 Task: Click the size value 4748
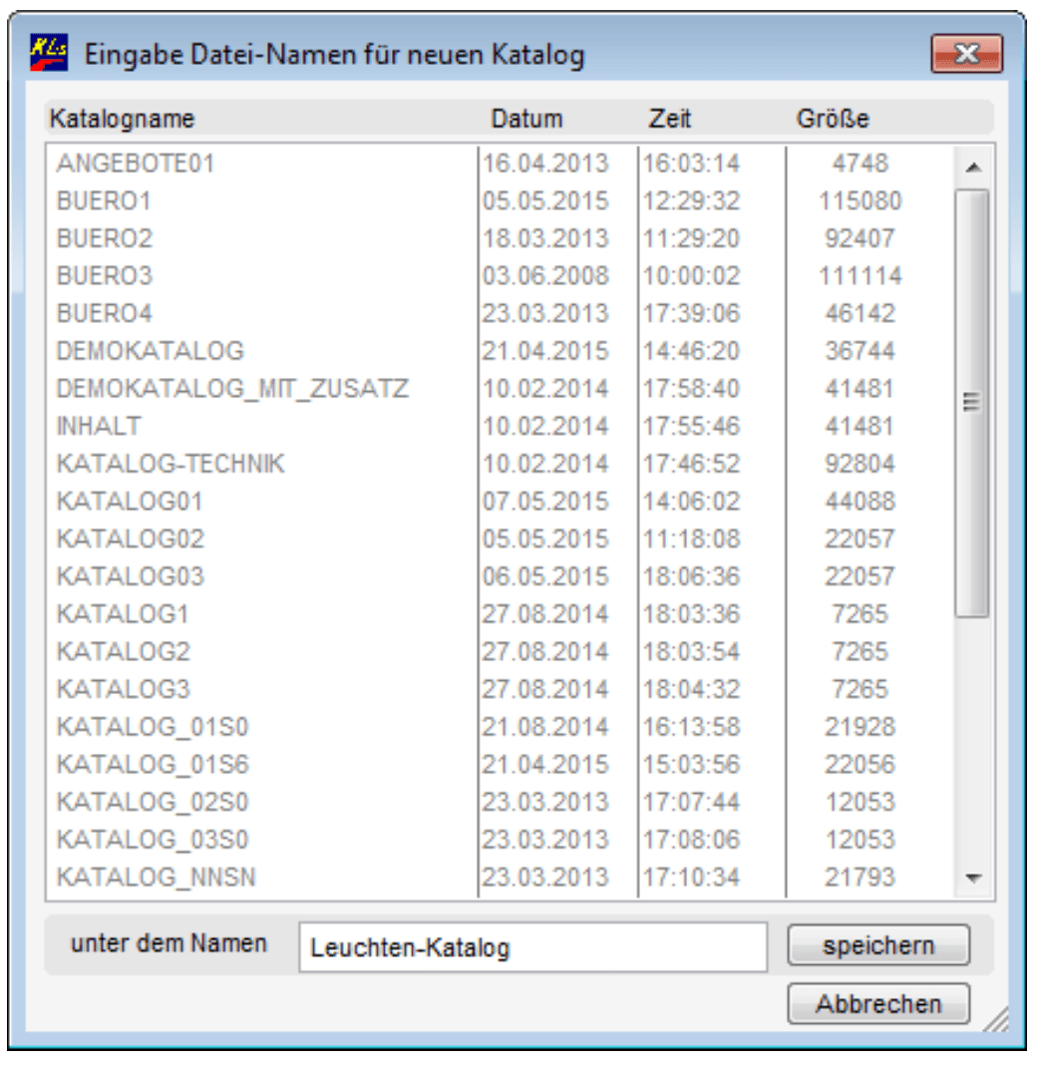[x=860, y=164]
